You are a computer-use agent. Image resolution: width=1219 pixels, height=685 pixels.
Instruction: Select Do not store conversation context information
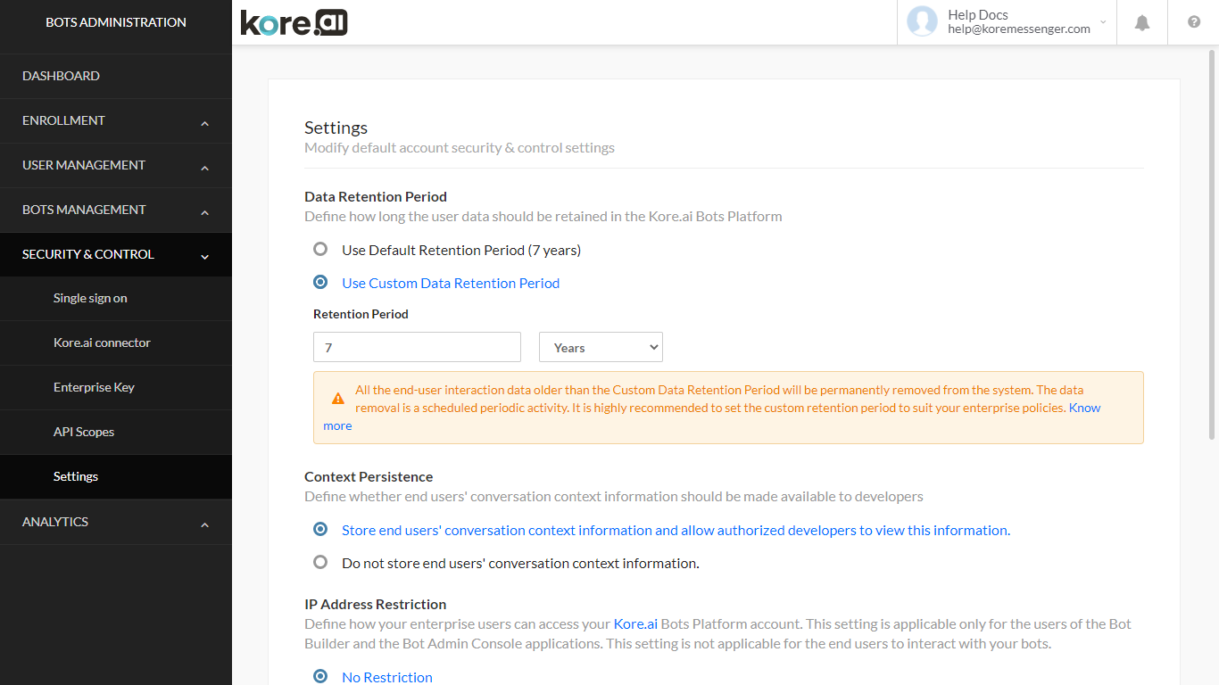click(x=320, y=562)
